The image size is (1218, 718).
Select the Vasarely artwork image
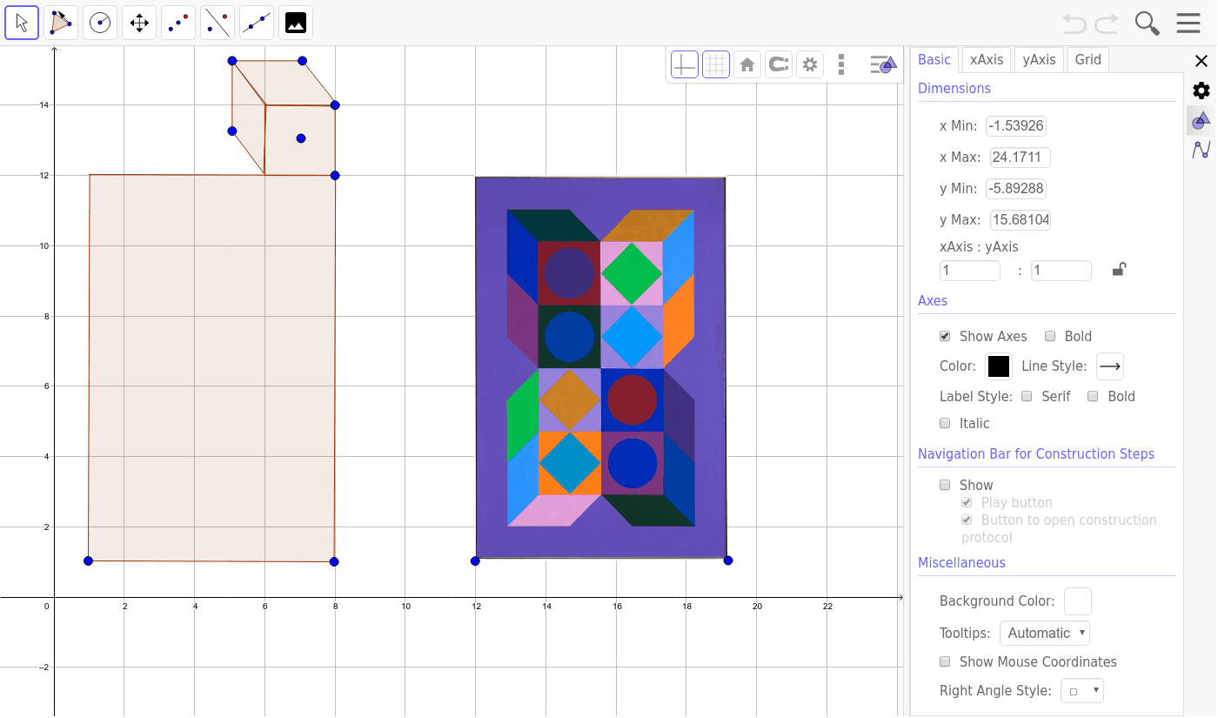[x=601, y=367]
